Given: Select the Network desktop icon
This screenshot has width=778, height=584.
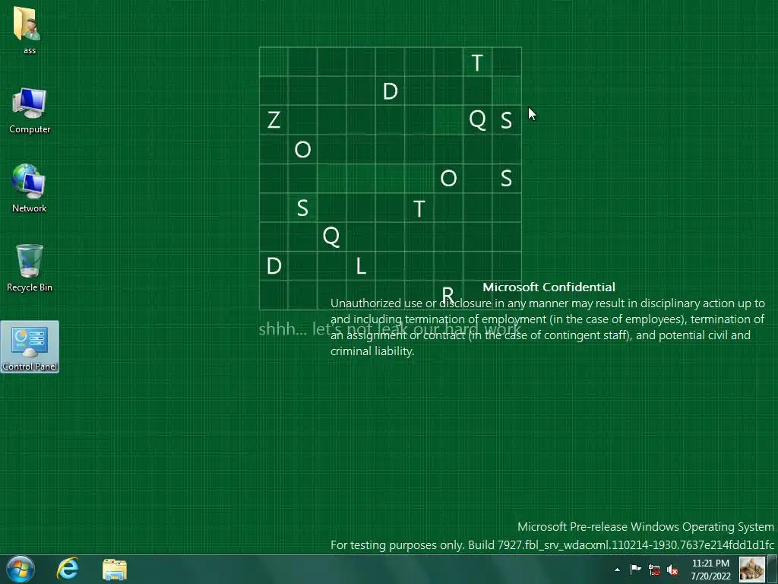Looking at the screenshot, I should pos(30,189).
